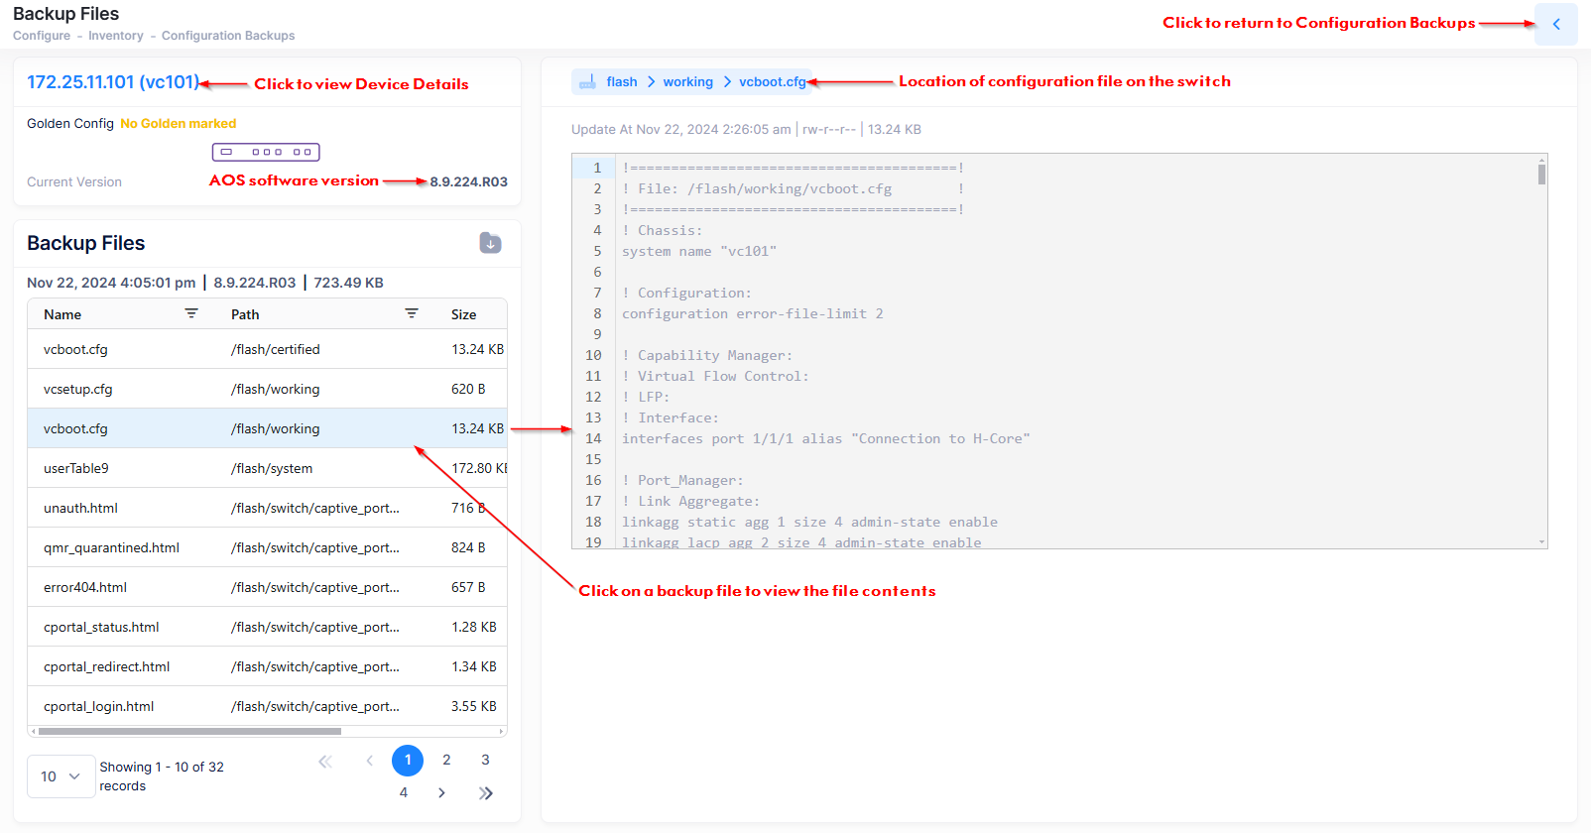Click the vertical scrollbar in config viewer
The width and height of the screenshot is (1591, 833).
(x=1541, y=176)
